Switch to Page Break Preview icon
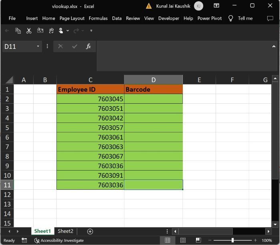This screenshot has height=245, width=280. (198, 240)
